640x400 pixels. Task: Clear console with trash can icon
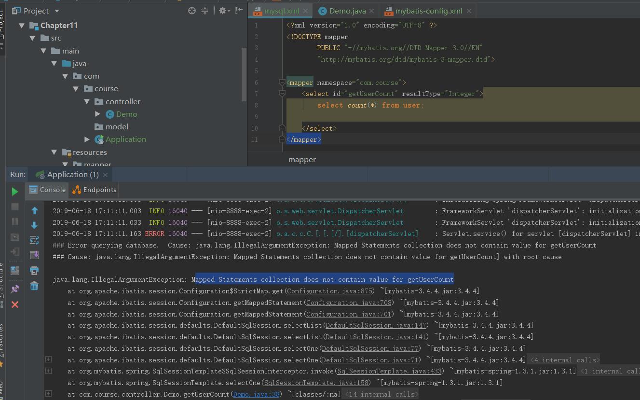34,286
